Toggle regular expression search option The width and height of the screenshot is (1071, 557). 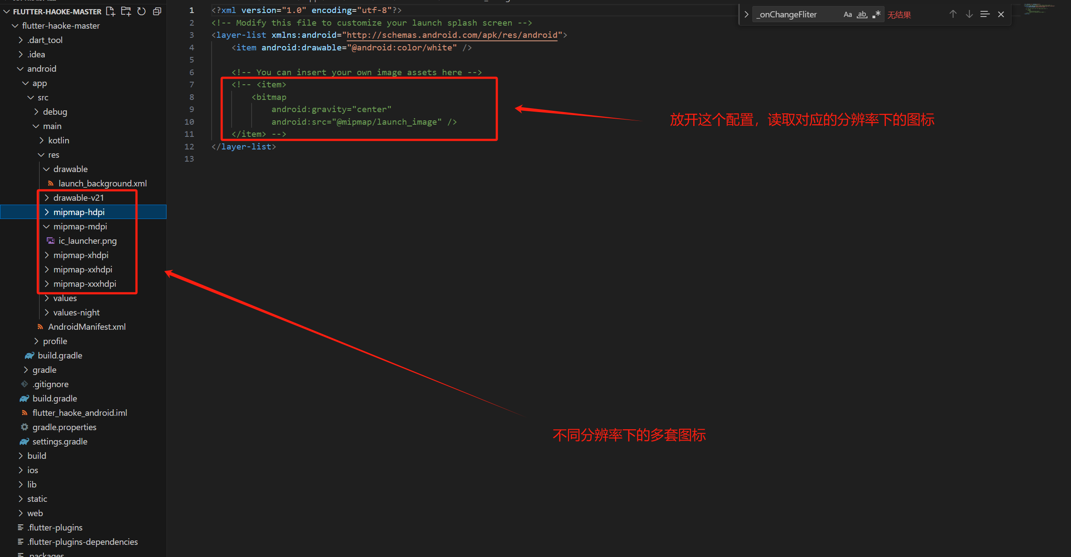(x=876, y=14)
